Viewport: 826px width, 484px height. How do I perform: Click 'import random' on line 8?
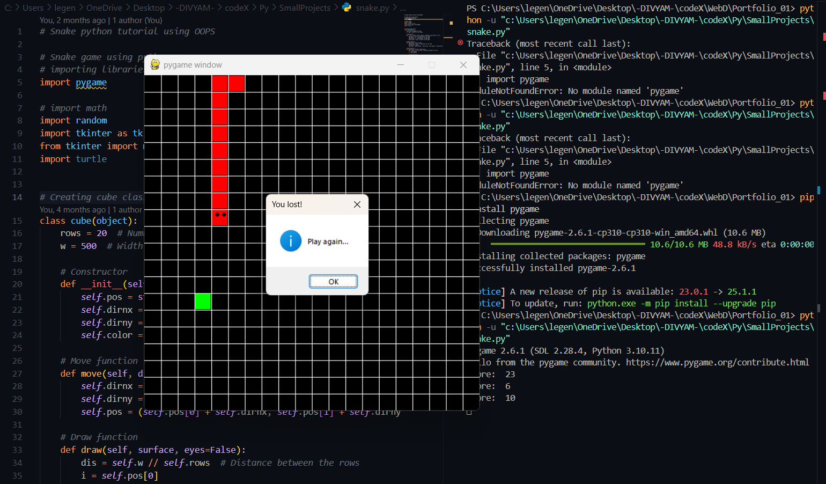(x=73, y=120)
